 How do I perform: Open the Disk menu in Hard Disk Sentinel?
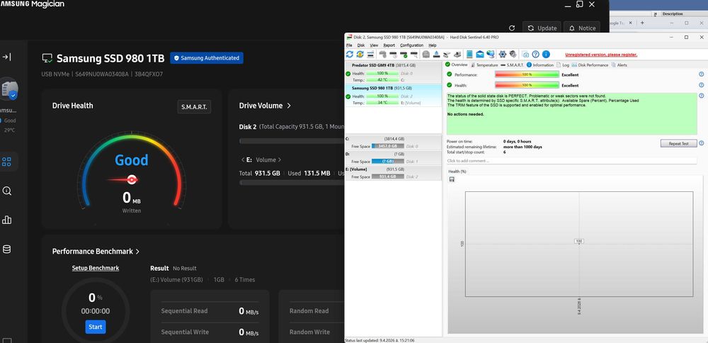click(x=361, y=45)
